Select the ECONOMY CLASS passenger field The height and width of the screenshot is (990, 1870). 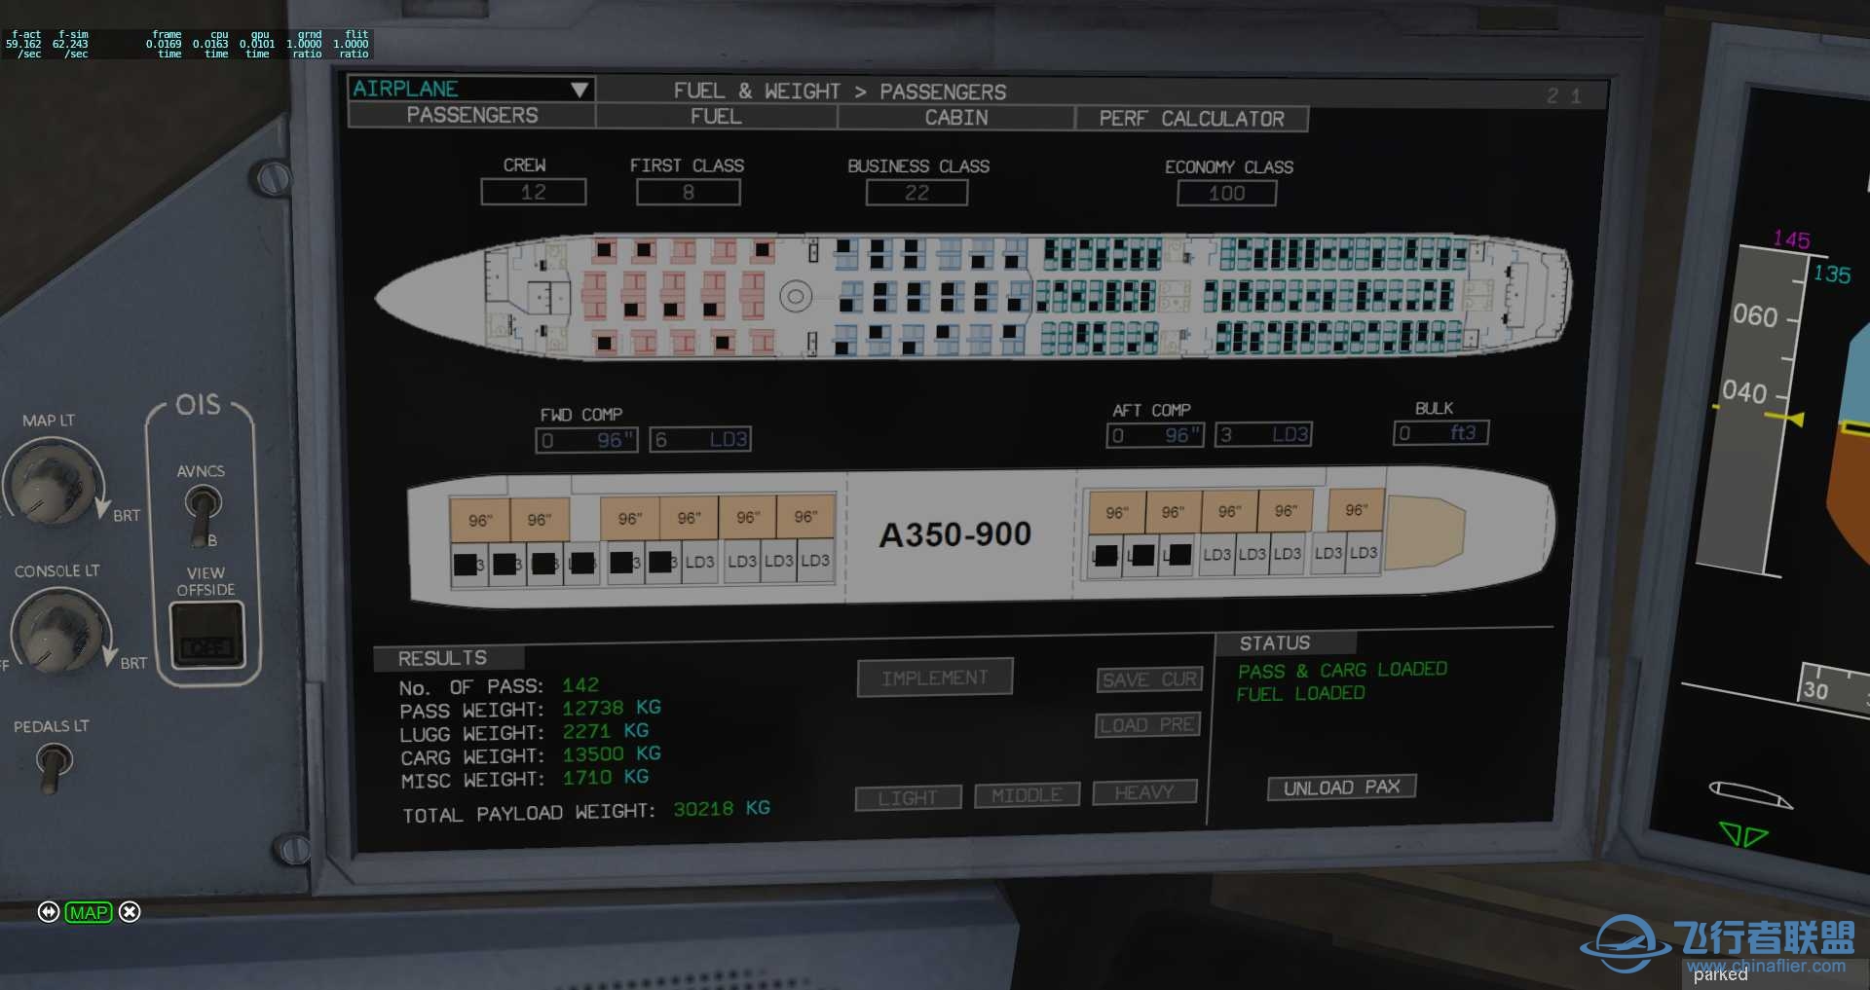coord(1226,194)
